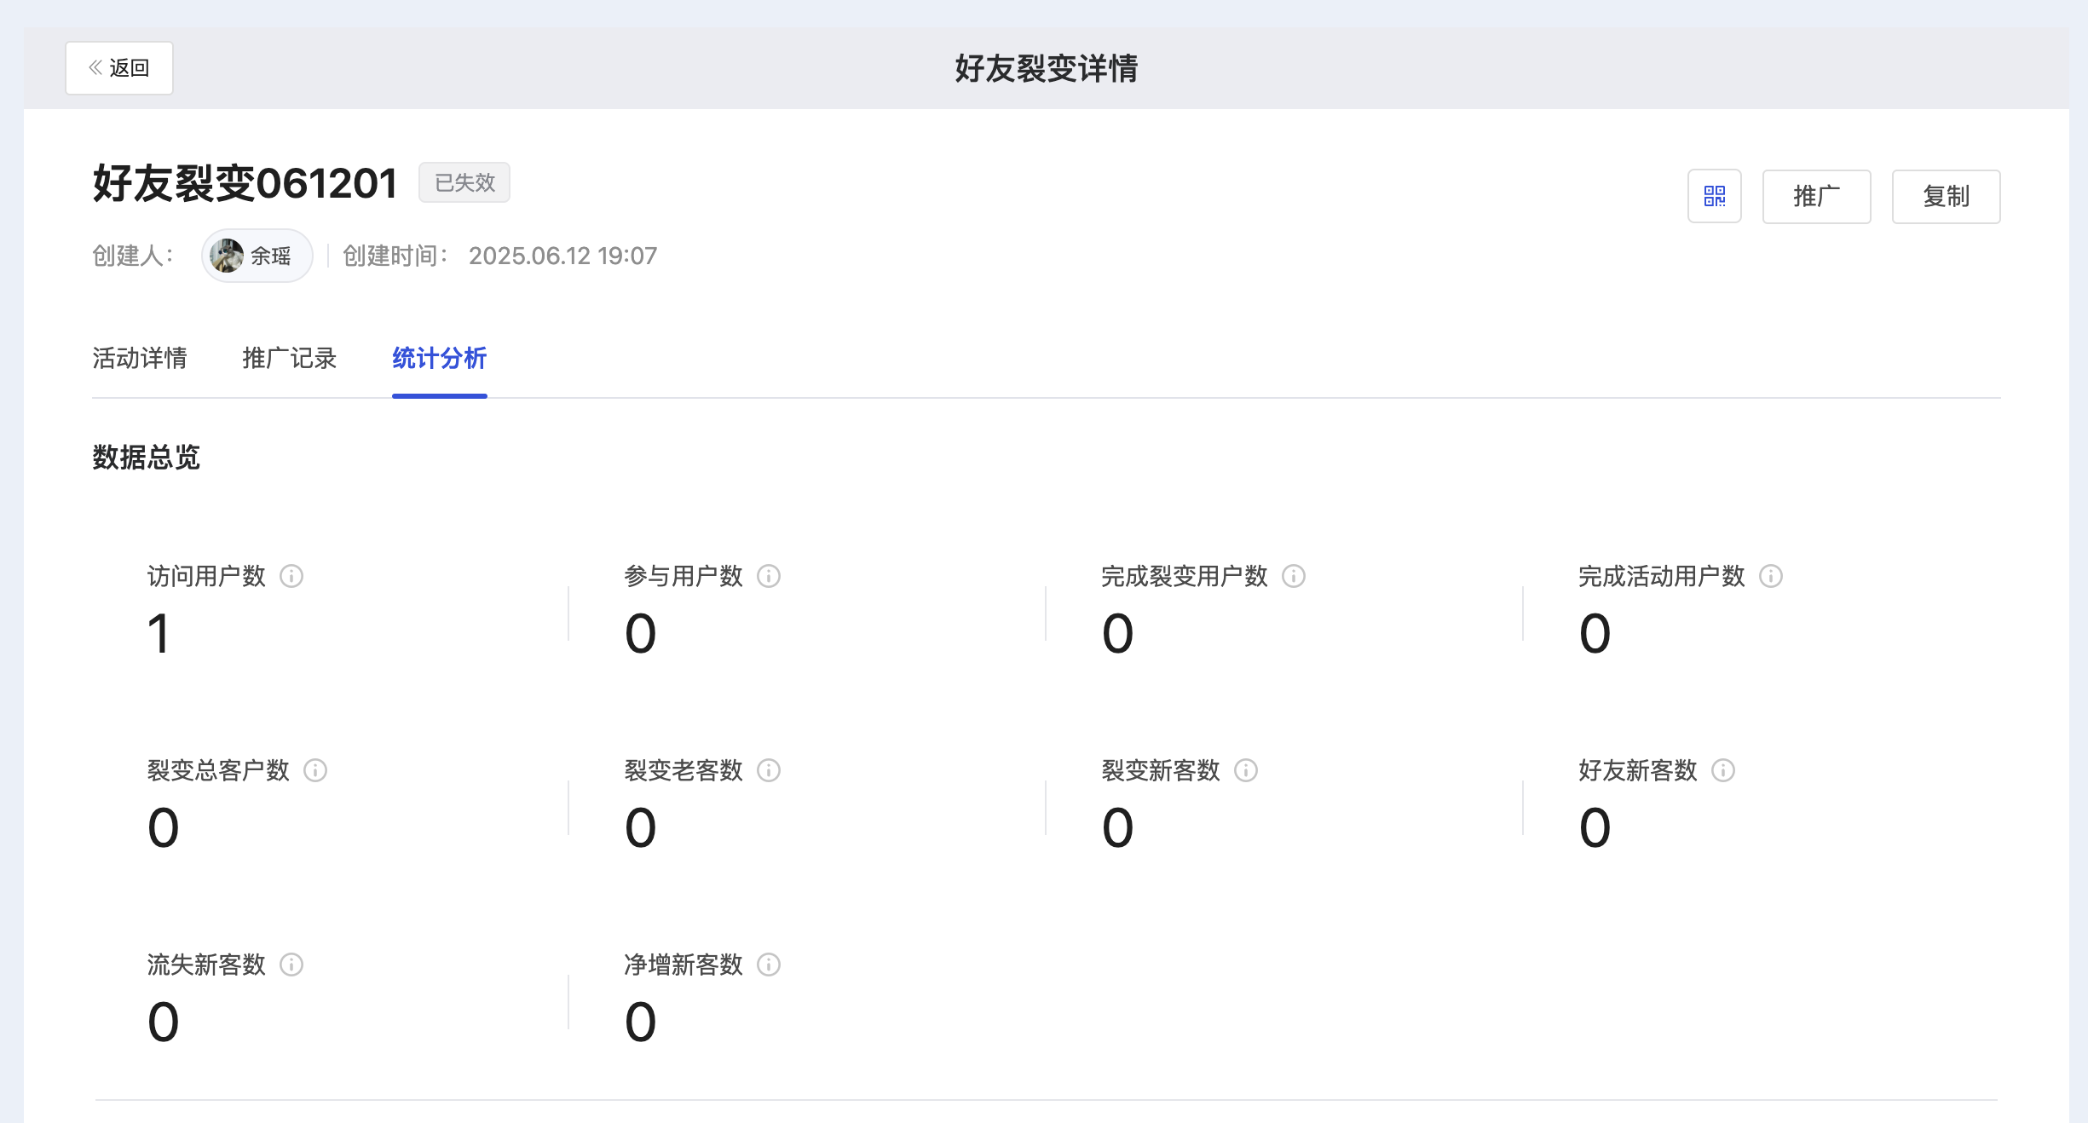Viewport: 2088px width, 1123px height.
Task: Click the 已失效 status tag
Action: coord(464,182)
